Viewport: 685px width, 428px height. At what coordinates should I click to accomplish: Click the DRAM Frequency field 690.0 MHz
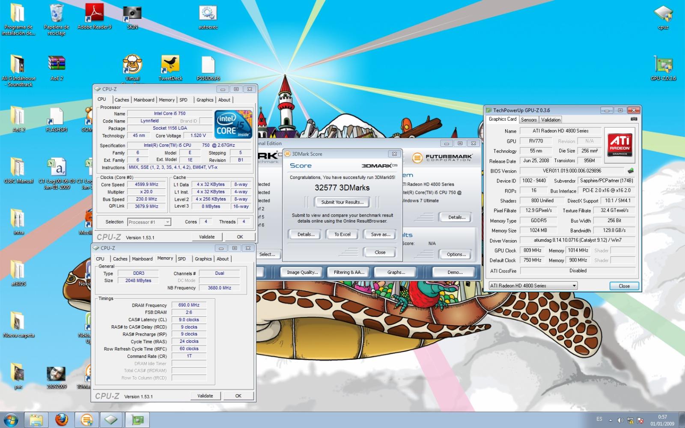tap(189, 305)
